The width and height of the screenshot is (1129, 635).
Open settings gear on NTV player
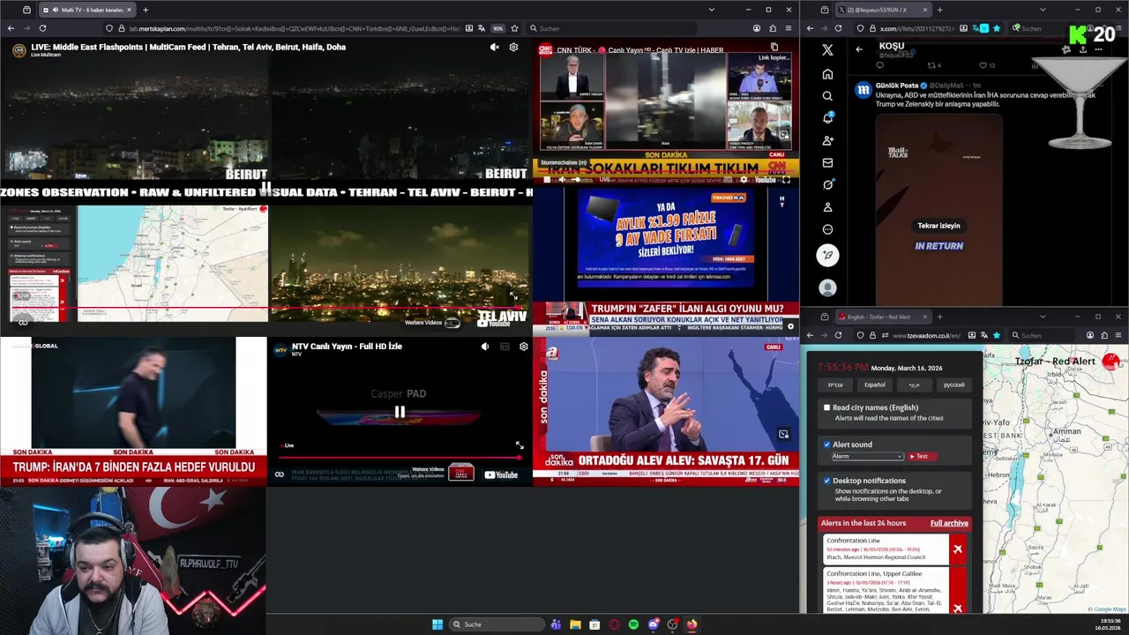(523, 347)
